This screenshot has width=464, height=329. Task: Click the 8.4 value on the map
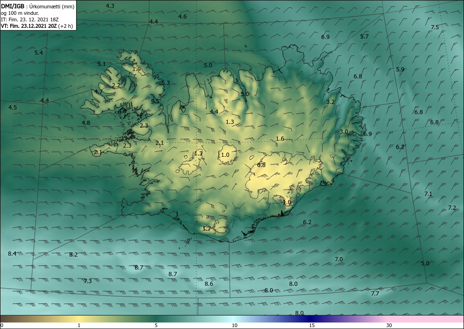point(12,253)
